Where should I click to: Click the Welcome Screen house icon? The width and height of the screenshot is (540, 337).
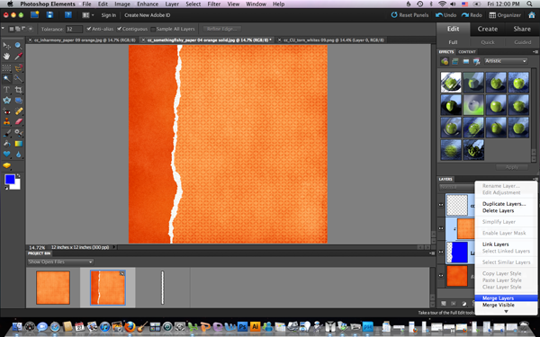532,15
